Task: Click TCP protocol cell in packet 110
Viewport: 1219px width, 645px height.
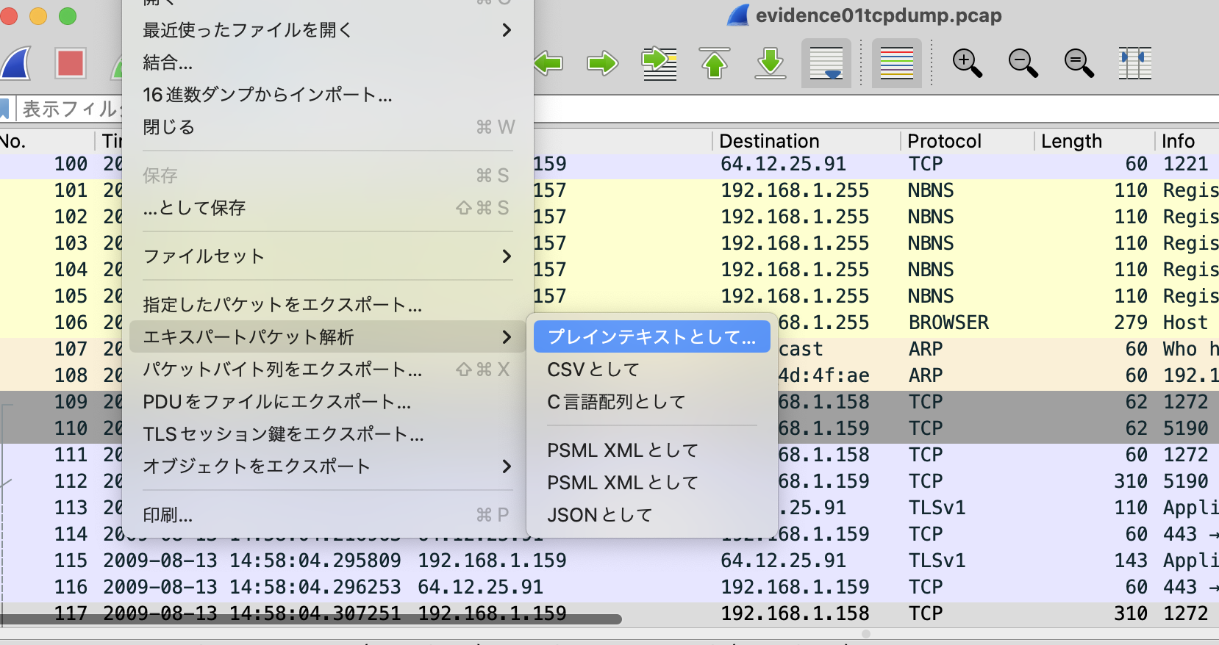Action: point(926,428)
